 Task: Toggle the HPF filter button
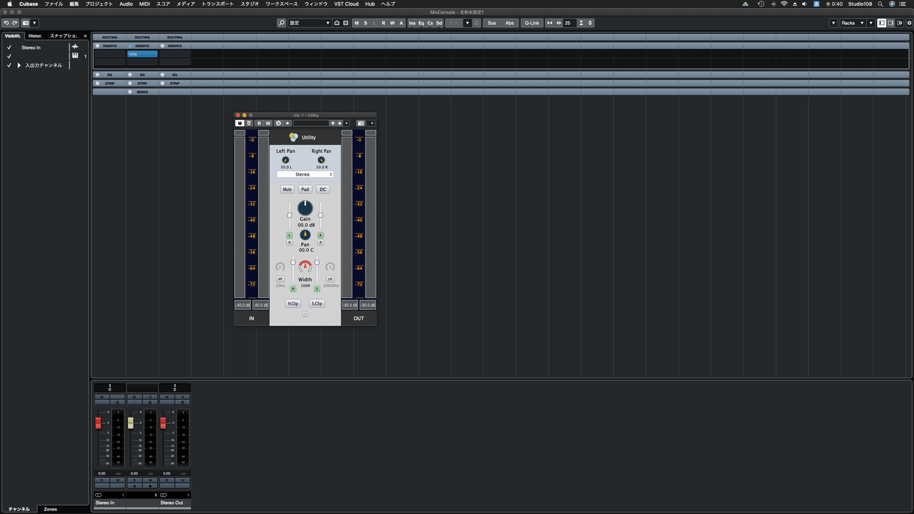point(280,279)
